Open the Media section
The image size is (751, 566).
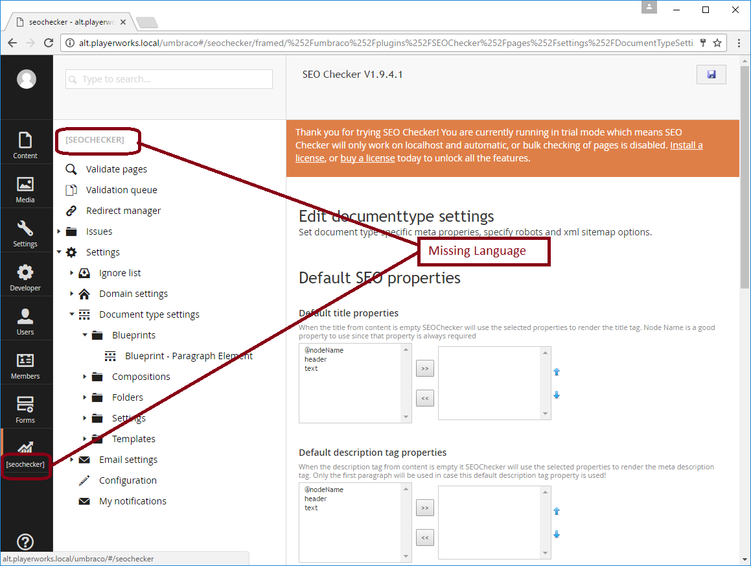click(x=25, y=190)
